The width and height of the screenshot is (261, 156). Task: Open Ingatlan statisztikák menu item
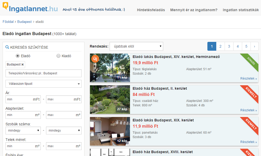[241, 10]
